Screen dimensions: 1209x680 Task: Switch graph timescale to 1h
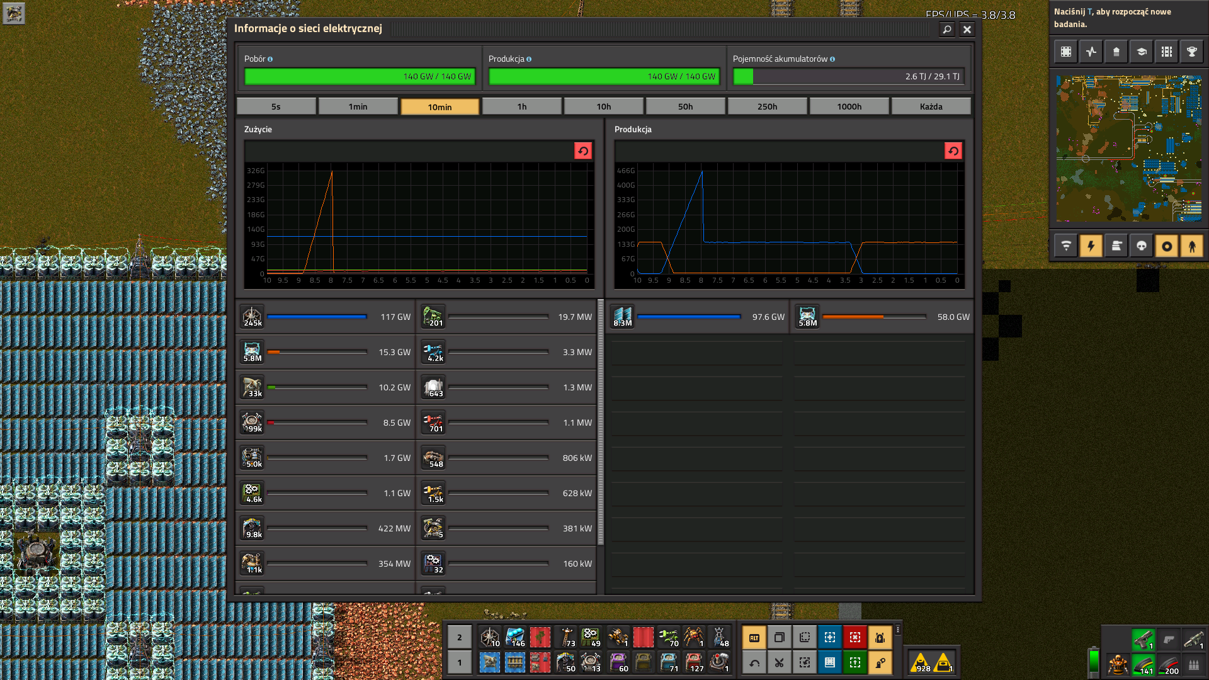(x=521, y=106)
